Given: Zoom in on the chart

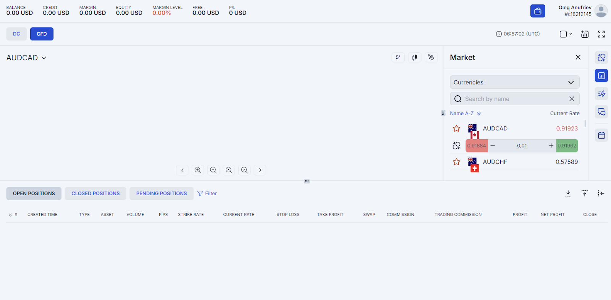Looking at the screenshot, I should click(x=198, y=170).
